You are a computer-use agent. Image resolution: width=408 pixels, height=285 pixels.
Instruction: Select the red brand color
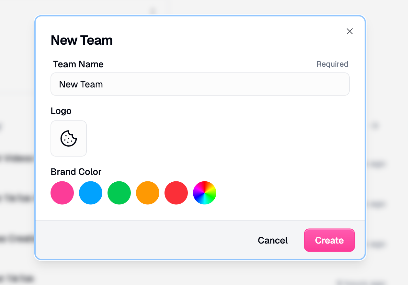click(x=176, y=193)
